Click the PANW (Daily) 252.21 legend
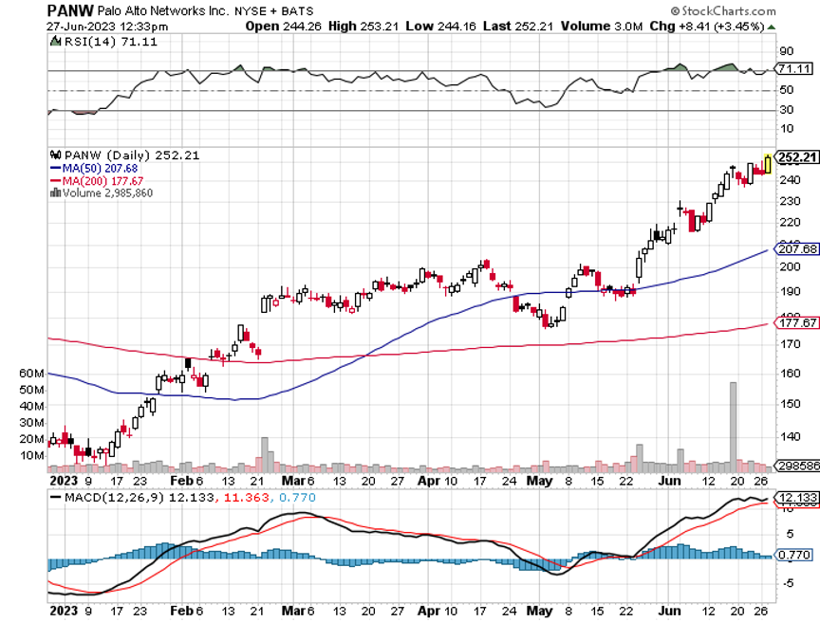 [x=132, y=155]
